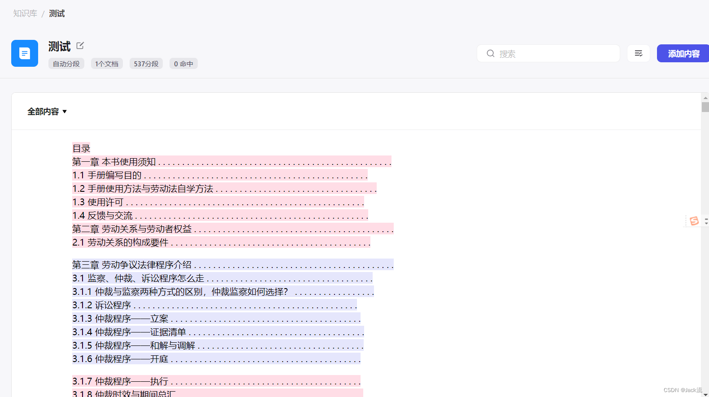Expand the 全部内容 dropdown
The width and height of the screenshot is (709, 397).
click(x=47, y=112)
